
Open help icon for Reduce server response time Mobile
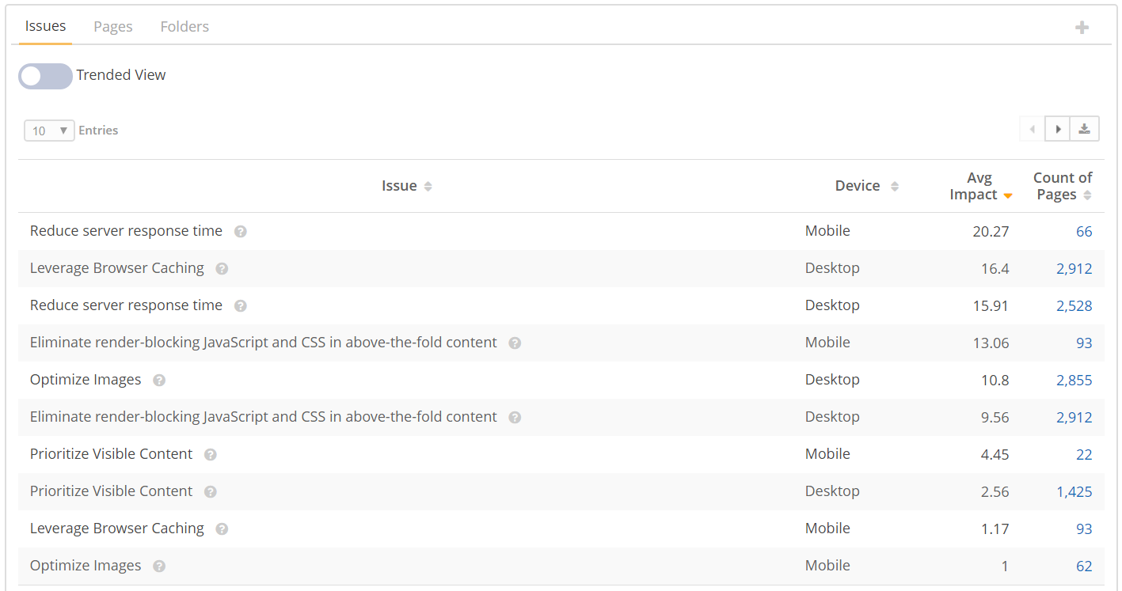(241, 231)
